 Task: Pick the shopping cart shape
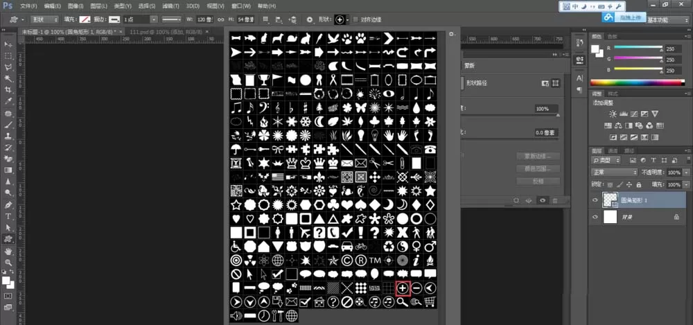click(x=430, y=302)
